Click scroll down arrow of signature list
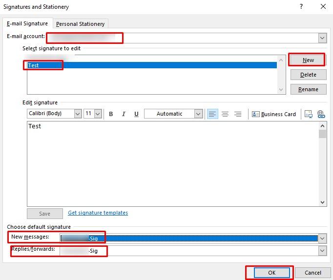The height and width of the screenshot is (280, 333). [x=281, y=90]
